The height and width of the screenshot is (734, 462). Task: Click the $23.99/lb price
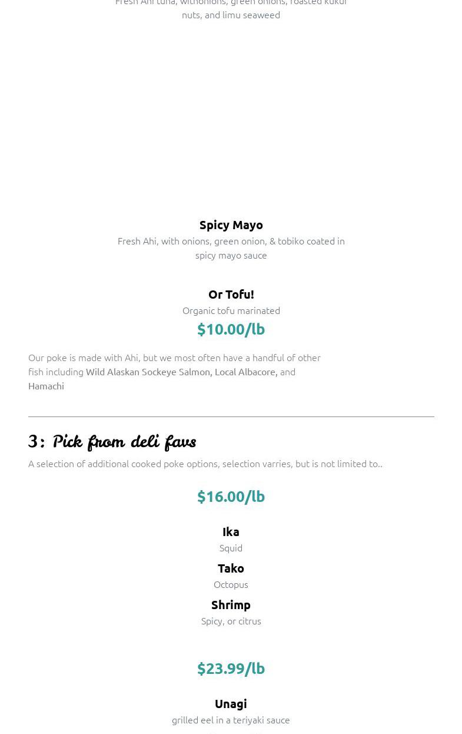point(231,668)
